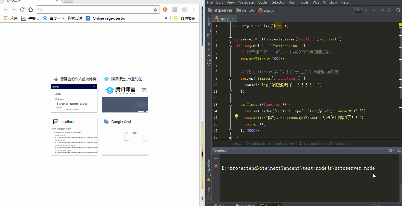Open the terminal panel settings gear

point(390,151)
